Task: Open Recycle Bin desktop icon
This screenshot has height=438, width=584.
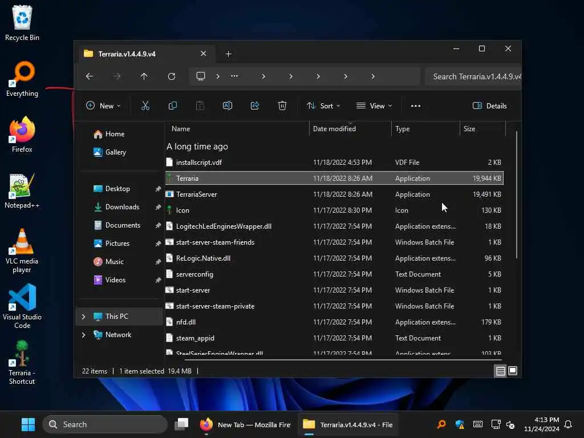Action: point(22,23)
